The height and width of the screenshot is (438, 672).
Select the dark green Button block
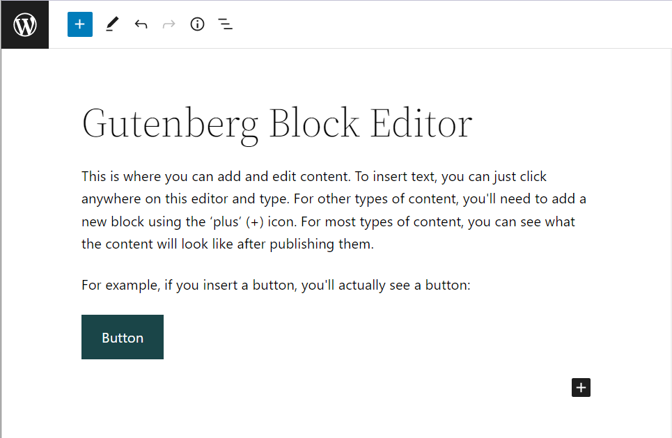click(x=123, y=337)
